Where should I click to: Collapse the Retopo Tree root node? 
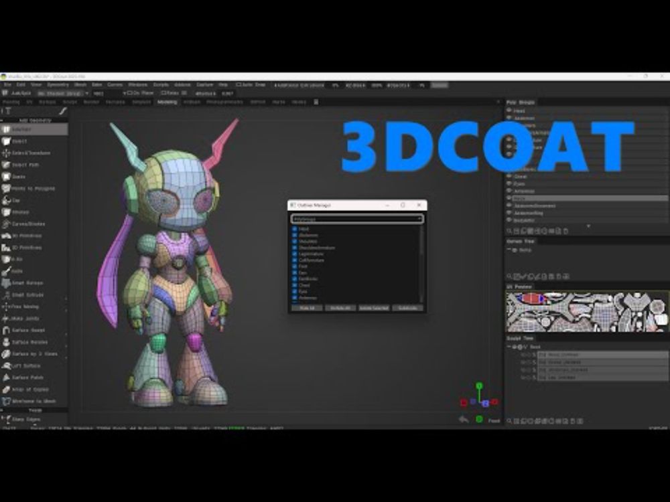point(509,250)
